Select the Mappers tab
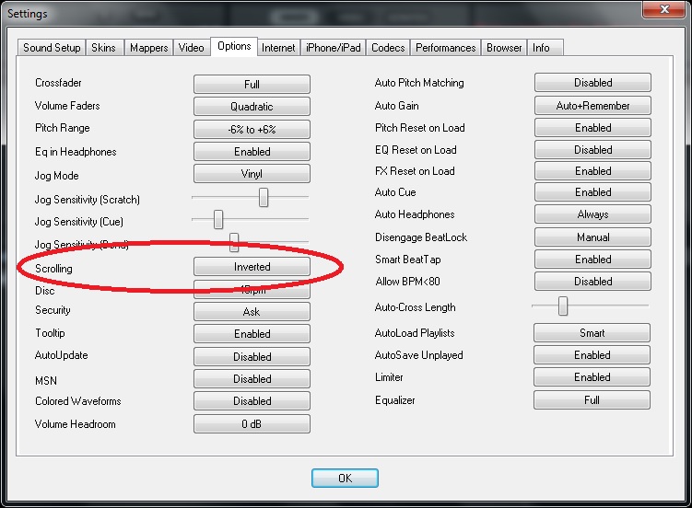 [x=148, y=48]
